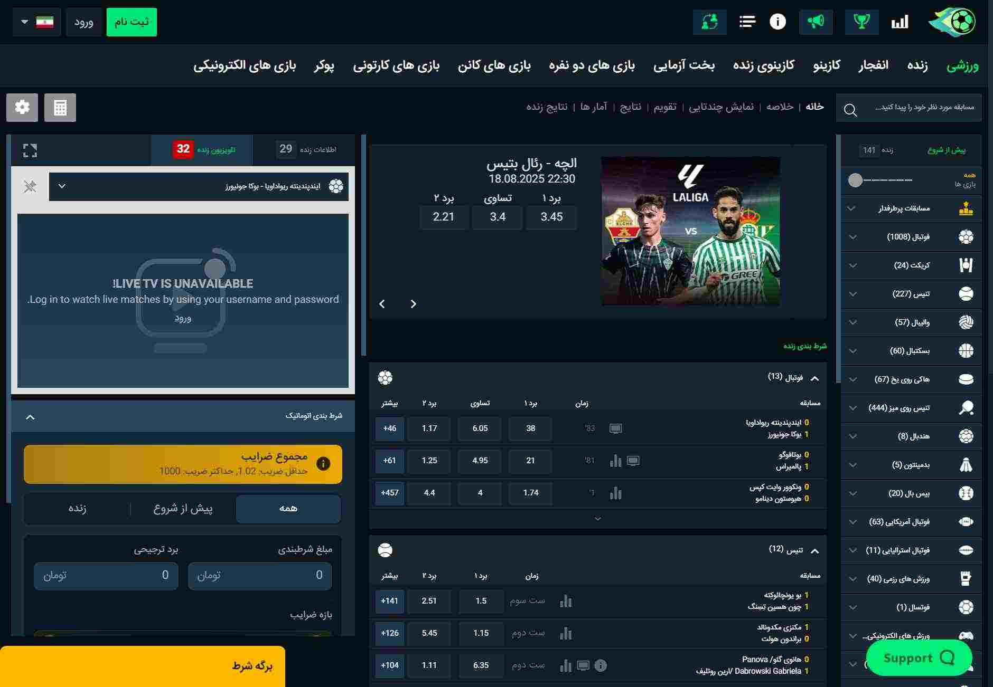Select the 'همه' bet filter option

(288, 509)
